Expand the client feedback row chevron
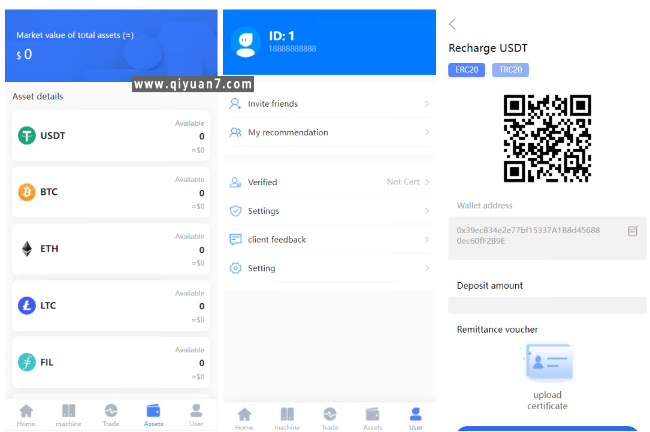 tap(427, 240)
